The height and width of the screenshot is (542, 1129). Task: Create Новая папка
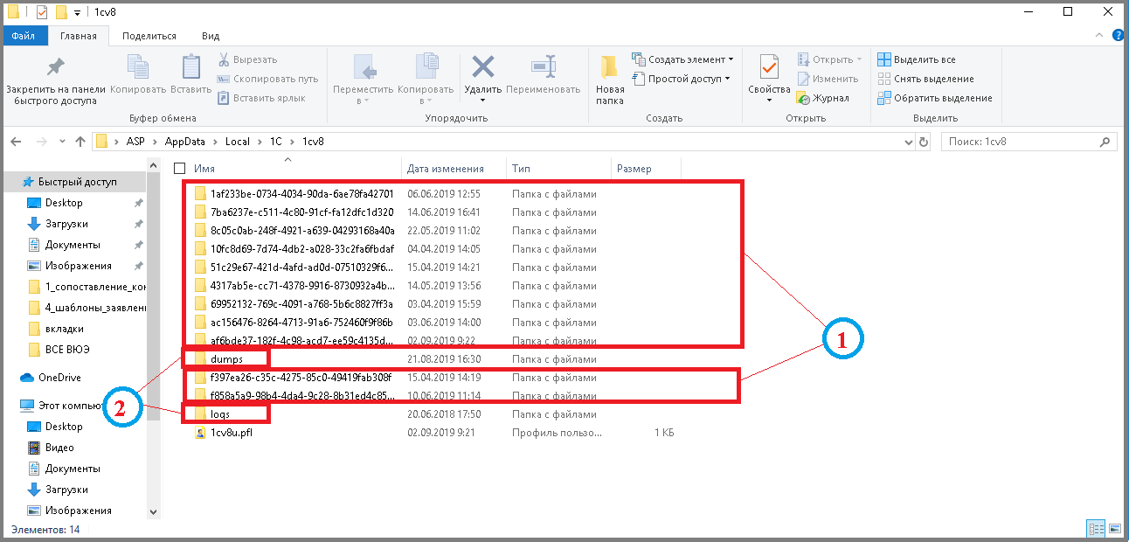pos(610,79)
